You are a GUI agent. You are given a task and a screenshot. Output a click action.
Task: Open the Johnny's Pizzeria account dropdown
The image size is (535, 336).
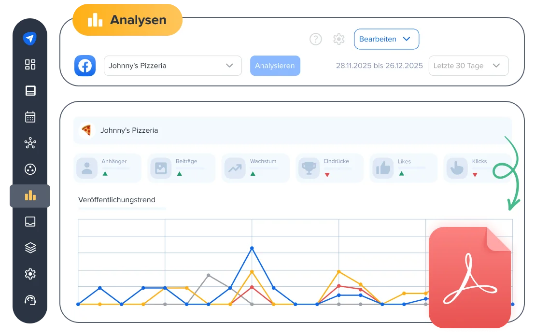(172, 66)
